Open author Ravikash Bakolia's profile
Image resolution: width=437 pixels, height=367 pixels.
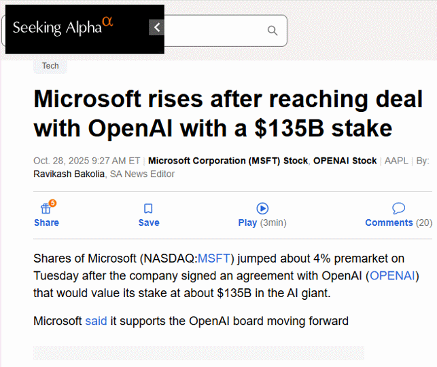(x=69, y=174)
